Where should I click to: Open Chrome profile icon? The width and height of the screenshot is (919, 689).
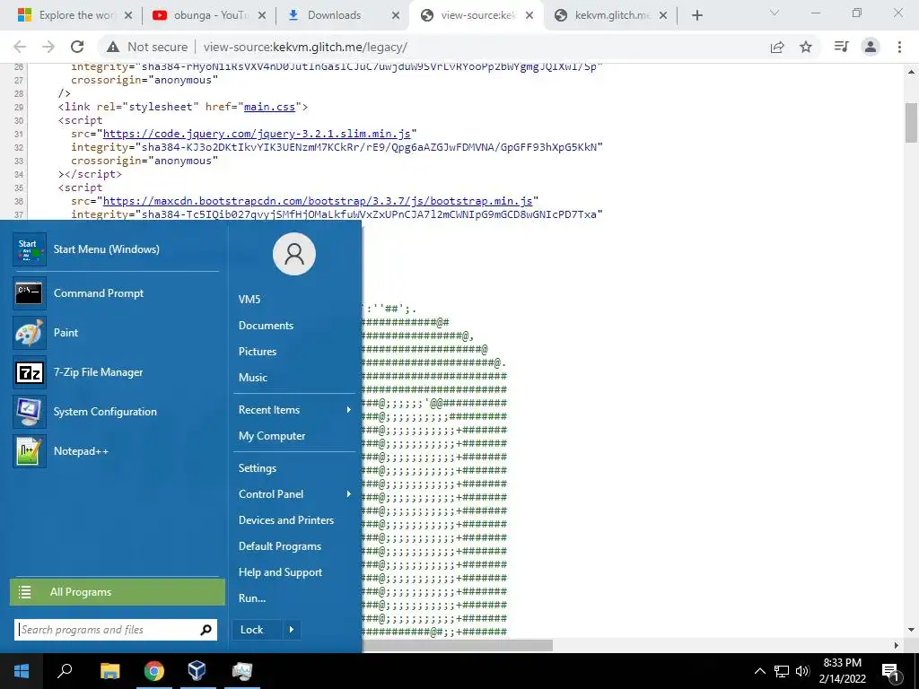(x=871, y=47)
